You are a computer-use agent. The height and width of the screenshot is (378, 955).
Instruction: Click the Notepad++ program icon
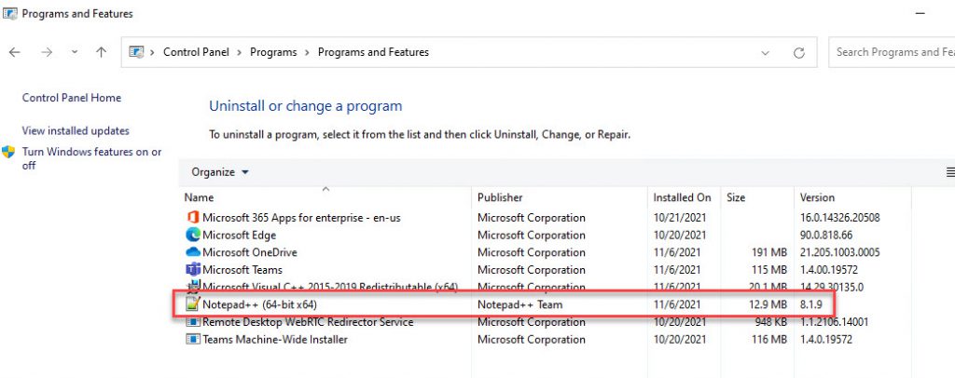pyautogui.click(x=193, y=304)
